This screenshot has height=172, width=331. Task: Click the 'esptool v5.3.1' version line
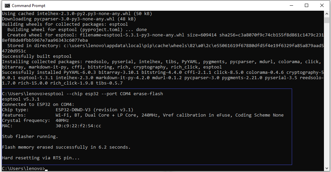(21, 99)
